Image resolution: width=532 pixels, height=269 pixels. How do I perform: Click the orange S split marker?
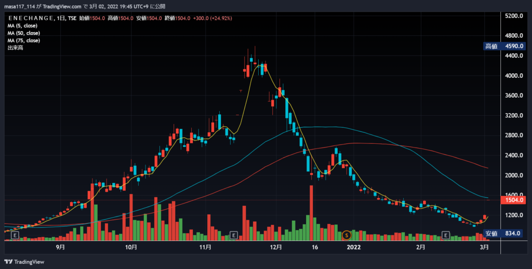pos(347,235)
